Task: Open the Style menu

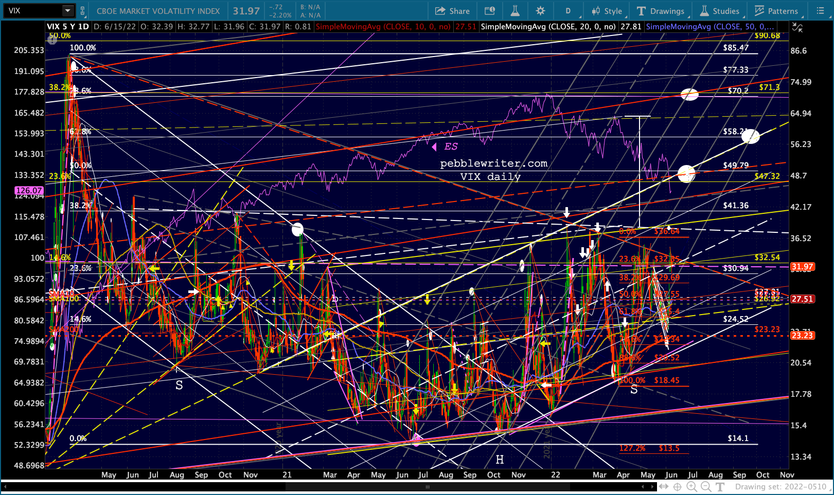Action: (x=607, y=11)
